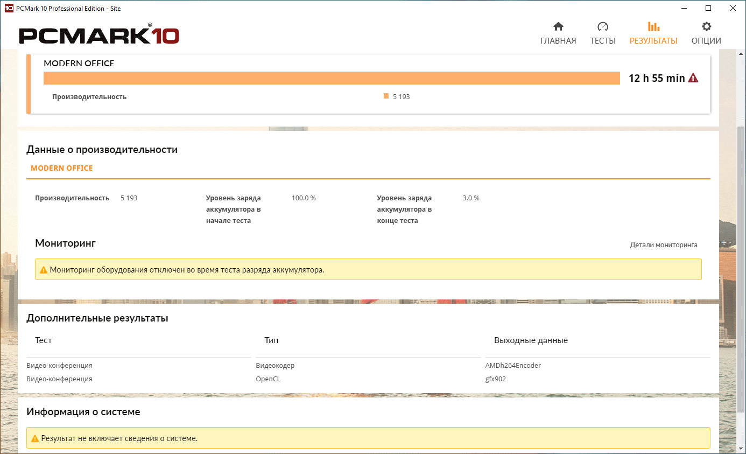
Task: Maximize the PCMark 10 window
Action: coord(708,8)
